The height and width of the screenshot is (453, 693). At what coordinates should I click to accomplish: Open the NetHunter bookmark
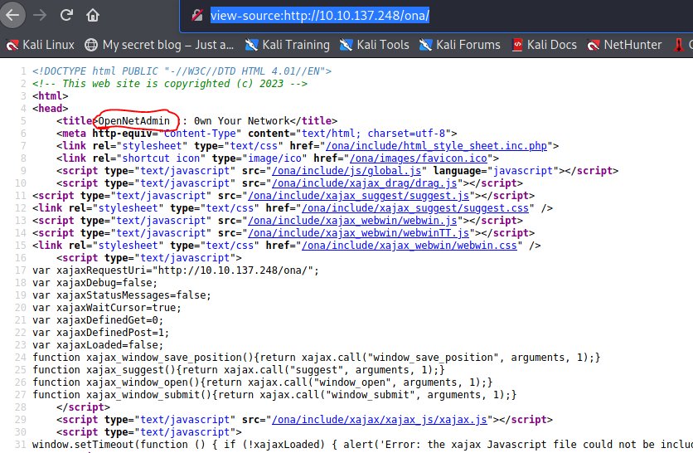pos(624,45)
